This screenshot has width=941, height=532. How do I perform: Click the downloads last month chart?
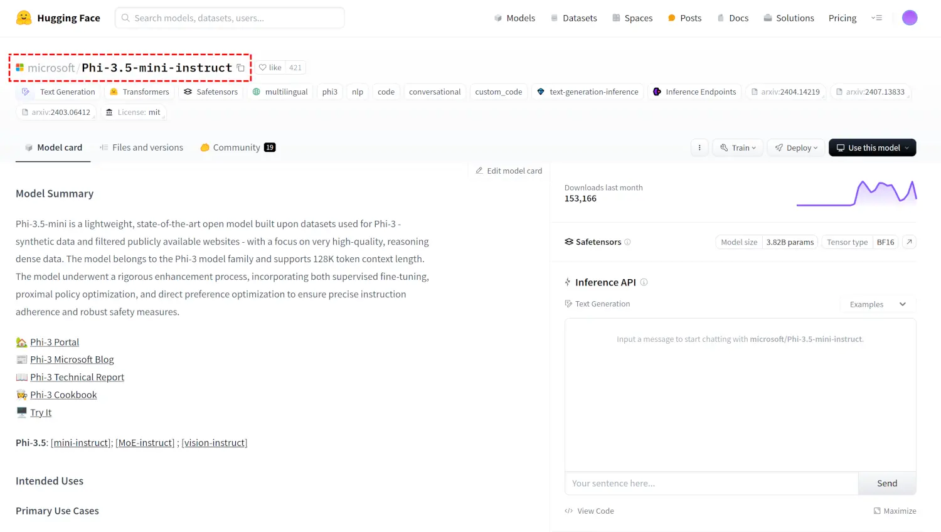pyautogui.click(x=856, y=193)
